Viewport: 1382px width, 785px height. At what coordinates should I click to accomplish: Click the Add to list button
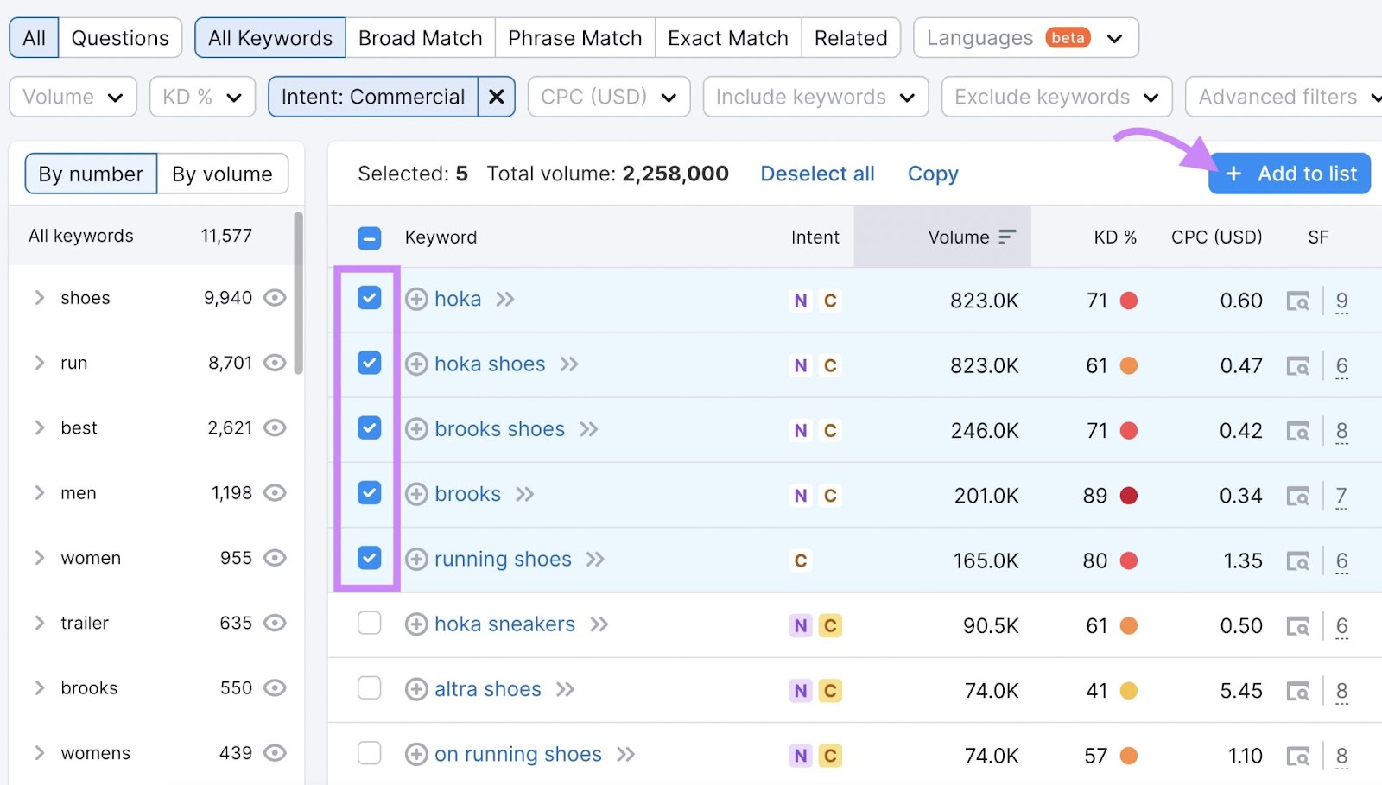(1289, 173)
